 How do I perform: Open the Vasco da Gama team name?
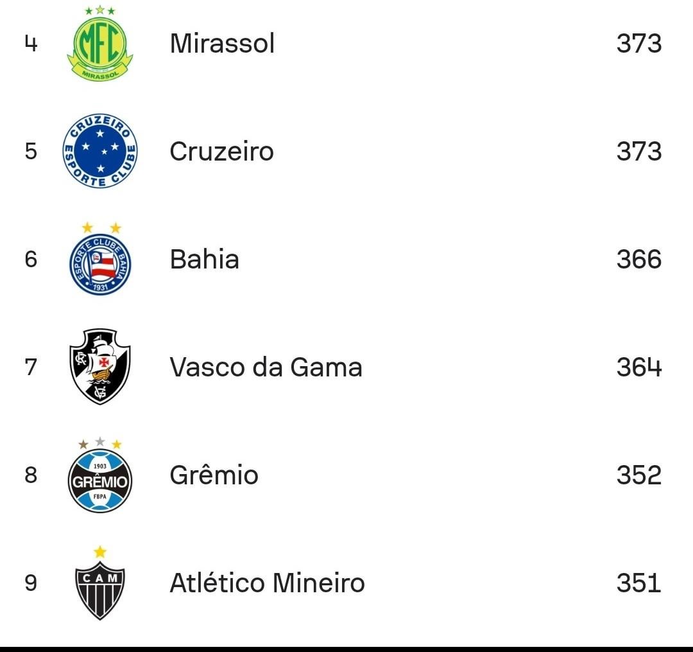coord(266,367)
